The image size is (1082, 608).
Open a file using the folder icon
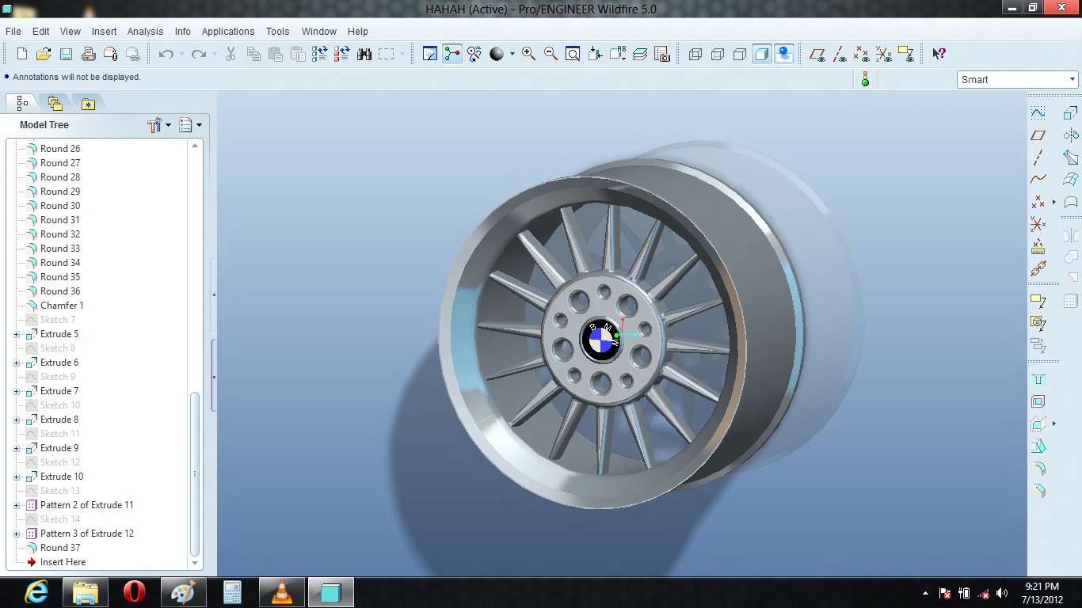click(x=44, y=54)
